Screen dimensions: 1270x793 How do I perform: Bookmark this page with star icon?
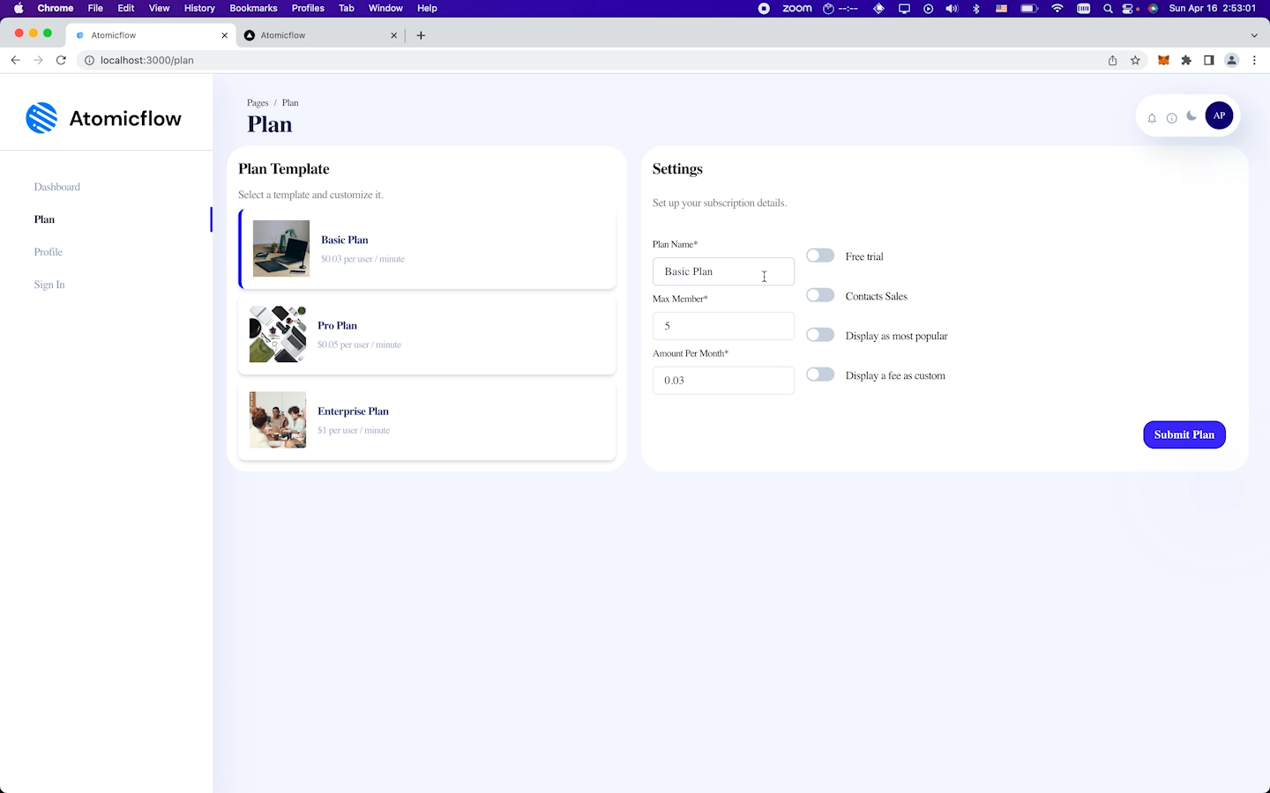[x=1135, y=60]
